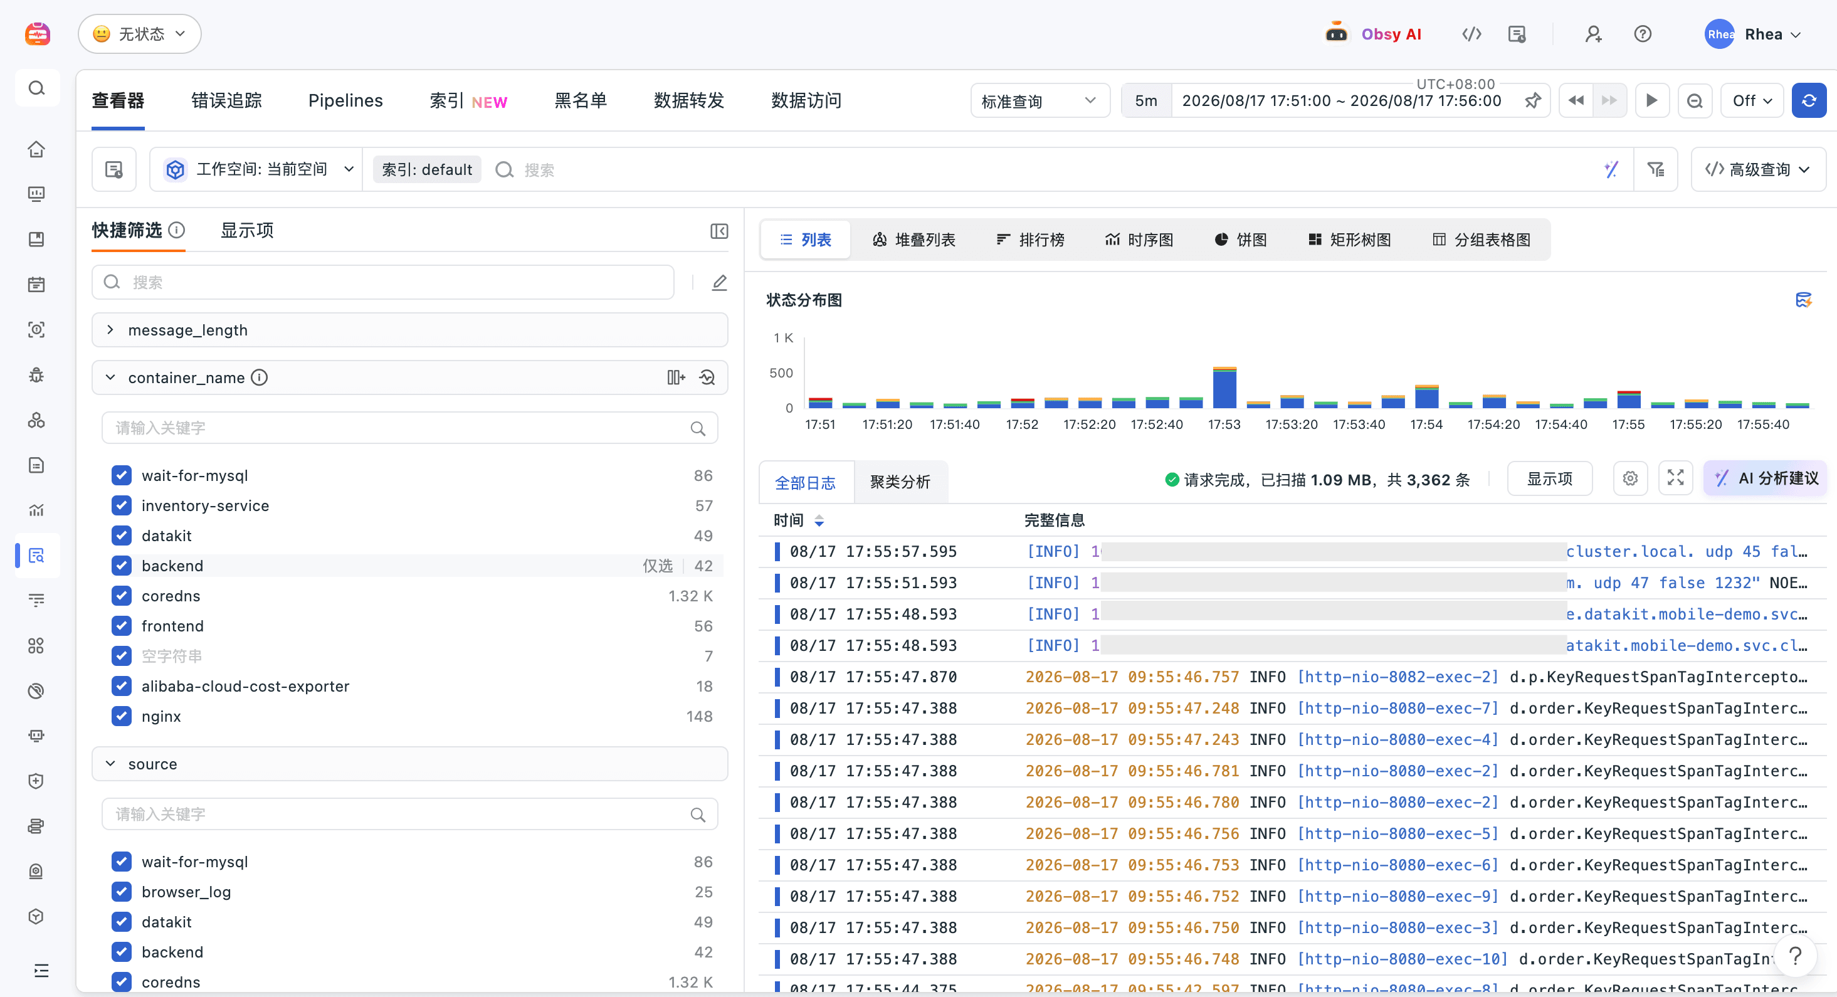This screenshot has width=1837, height=997.
Task: Open the 黑名单 tab
Action: (x=581, y=100)
